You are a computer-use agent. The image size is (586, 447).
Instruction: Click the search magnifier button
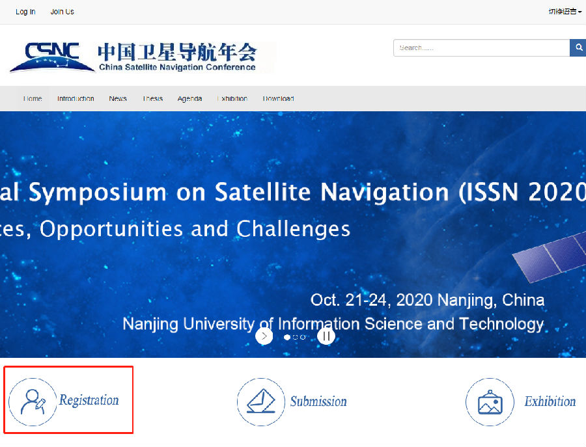tap(578, 48)
